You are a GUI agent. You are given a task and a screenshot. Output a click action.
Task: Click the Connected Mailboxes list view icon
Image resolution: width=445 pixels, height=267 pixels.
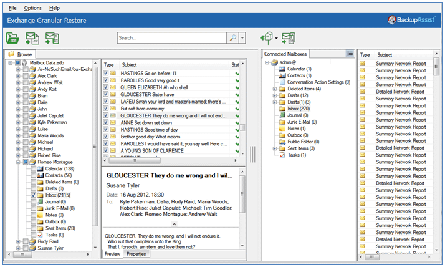(350, 53)
